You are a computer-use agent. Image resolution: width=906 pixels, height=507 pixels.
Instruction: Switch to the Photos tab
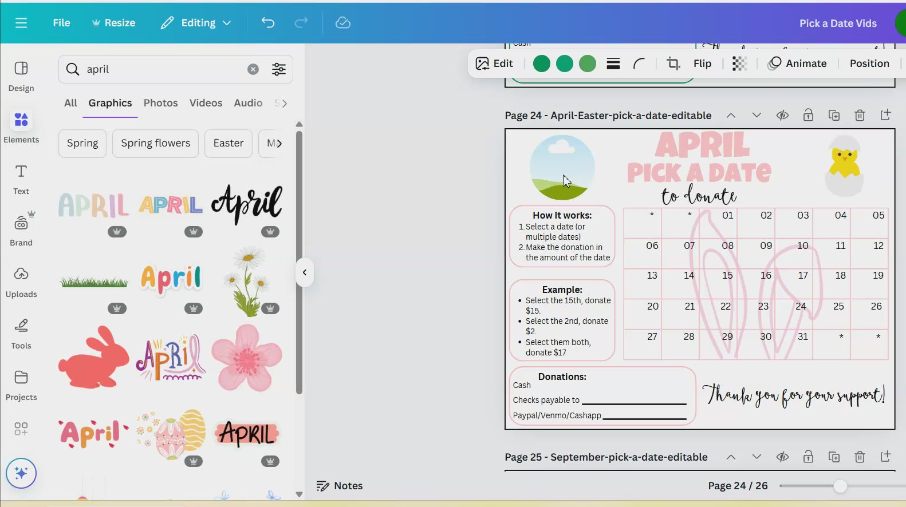pyautogui.click(x=160, y=103)
